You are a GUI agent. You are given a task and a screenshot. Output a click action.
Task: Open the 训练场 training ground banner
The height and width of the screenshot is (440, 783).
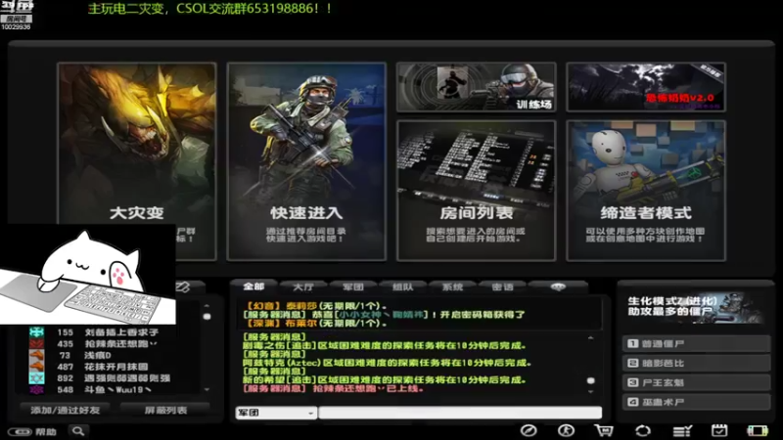[476, 87]
